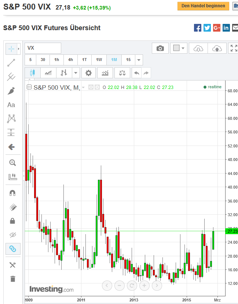Select the 1W weekly interval
Screen dimensions: 238x304
tap(99, 60)
